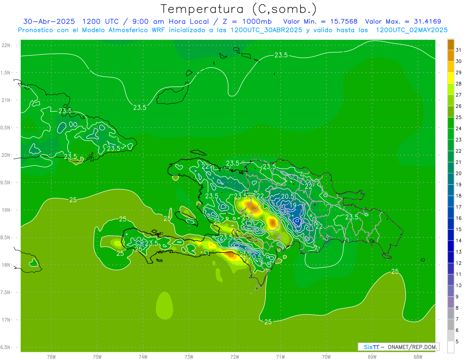Click the "71W" longitude axis label
The width and height of the screenshot is (469, 362).
280,357
